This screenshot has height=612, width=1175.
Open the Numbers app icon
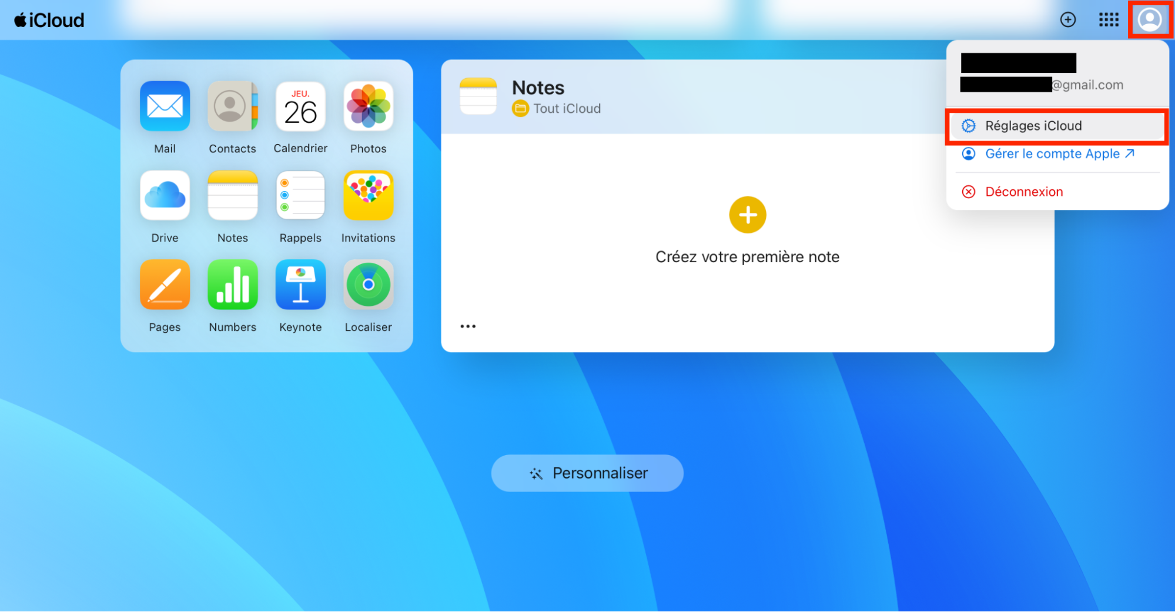pyautogui.click(x=232, y=285)
